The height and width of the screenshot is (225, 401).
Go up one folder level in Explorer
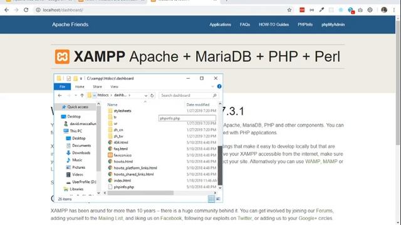[82, 96]
